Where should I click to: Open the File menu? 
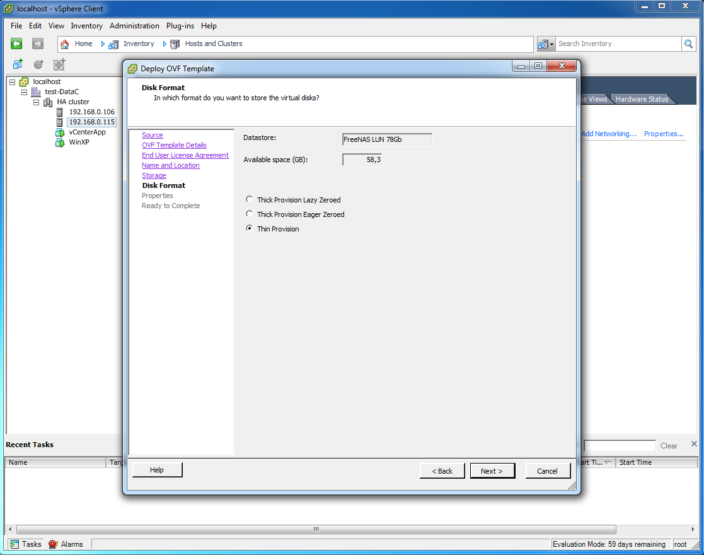pyautogui.click(x=16, y=26)
